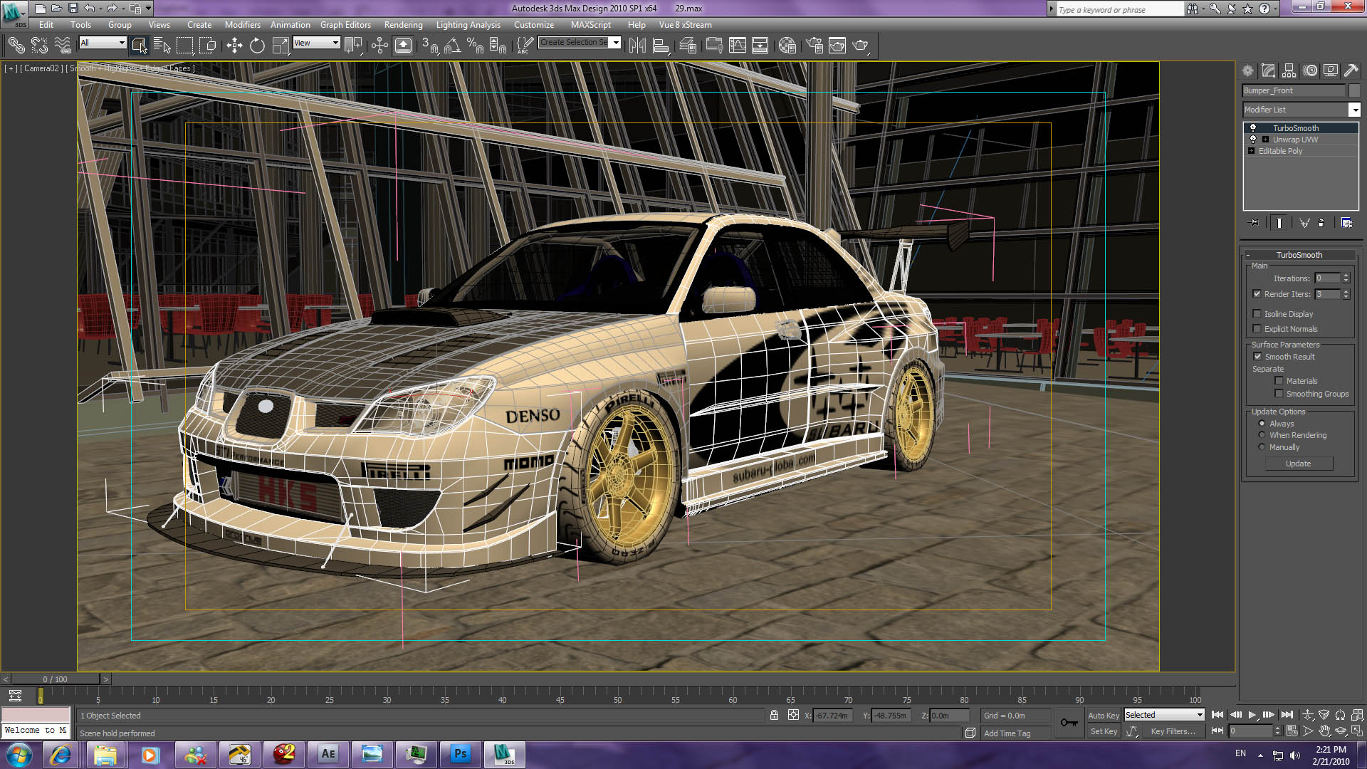Viewport: 1367px width, 769px height.
Task: Toggle Unwrap UVW modifier lightbulb
Action: point(1253,140)
